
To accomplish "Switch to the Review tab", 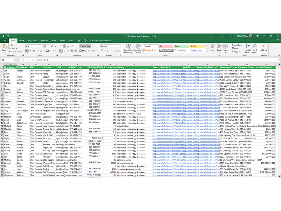I will [x=62, y=41].
